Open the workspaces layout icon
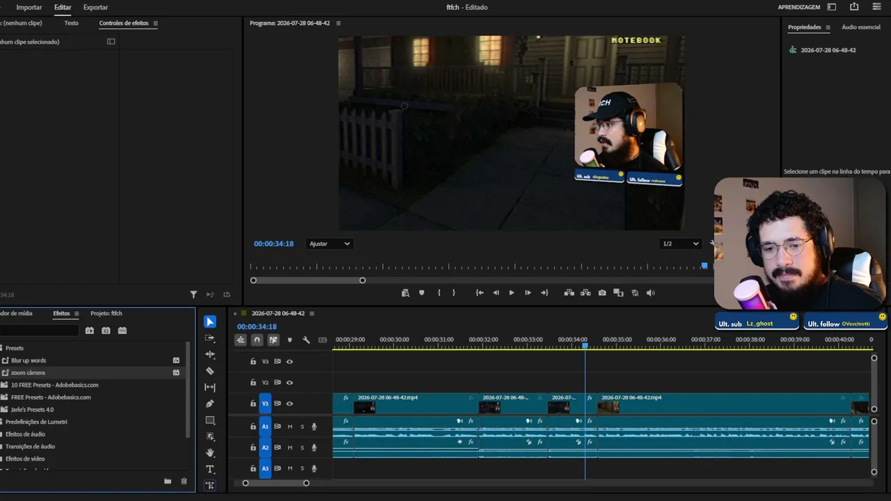 coord(832,7)
